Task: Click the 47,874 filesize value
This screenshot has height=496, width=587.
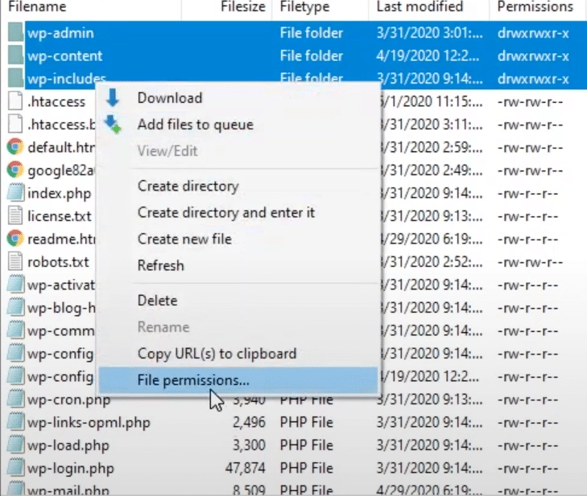Action: 246,468
